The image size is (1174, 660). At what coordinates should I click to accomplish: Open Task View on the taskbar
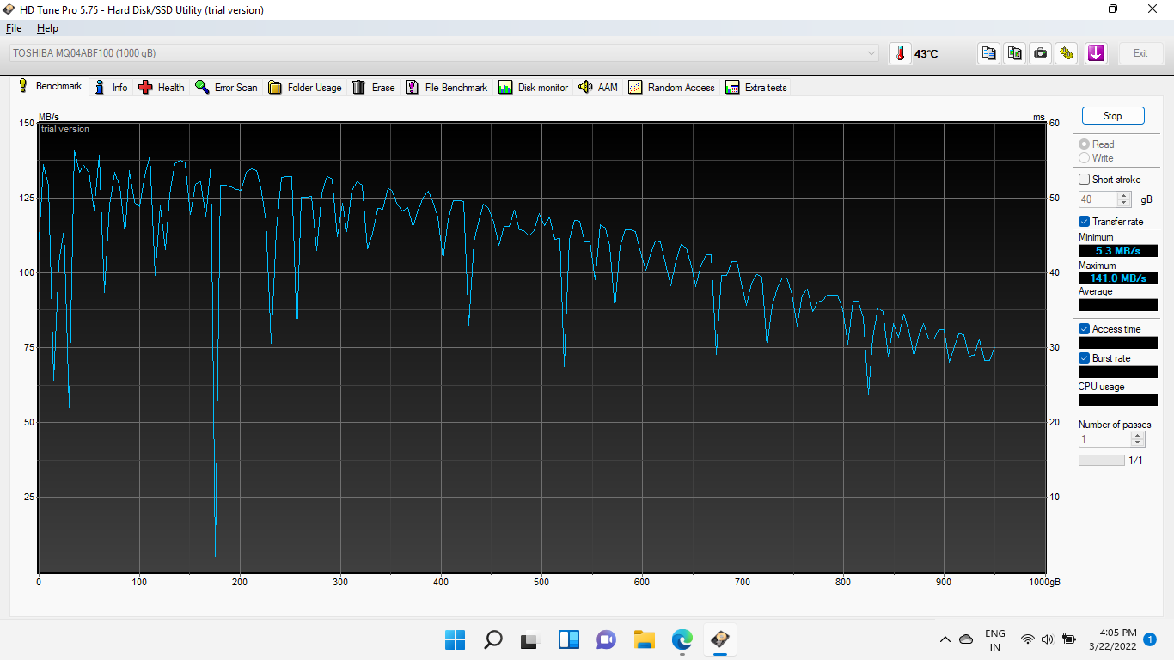[x=530, y=639]
